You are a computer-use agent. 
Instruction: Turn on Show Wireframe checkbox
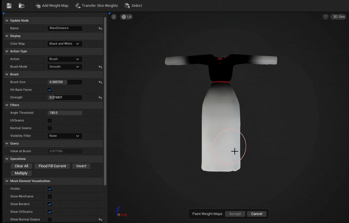(50, 197)
